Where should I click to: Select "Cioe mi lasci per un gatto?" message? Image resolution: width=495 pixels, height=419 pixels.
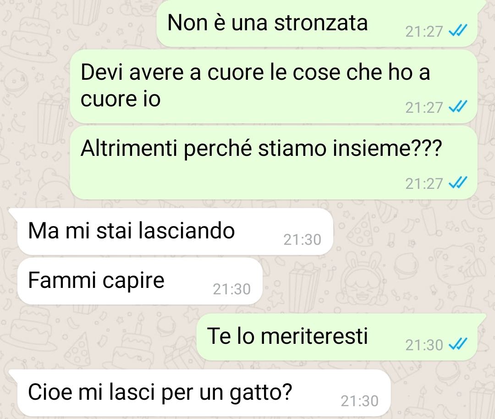coord(204,393)
